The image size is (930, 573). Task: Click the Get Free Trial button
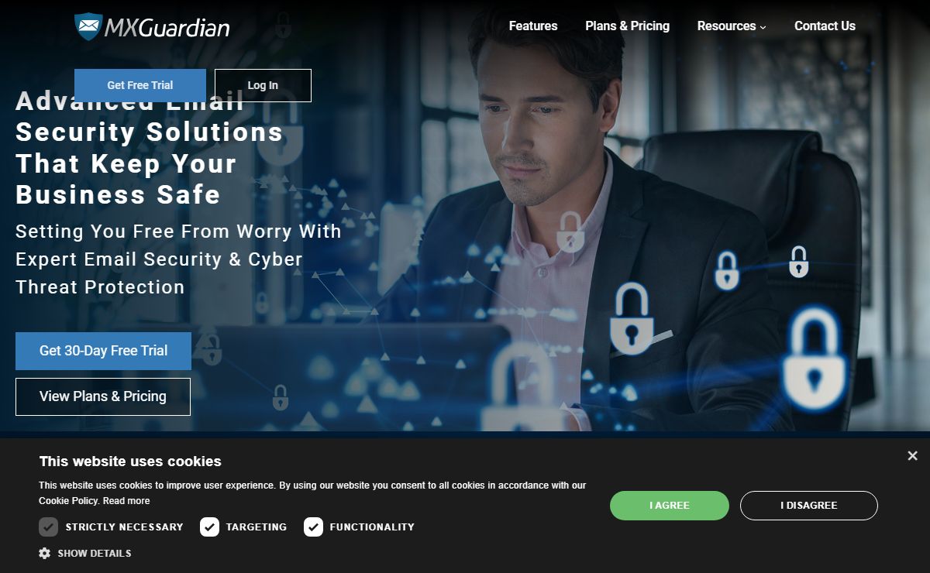coord(140,85)
